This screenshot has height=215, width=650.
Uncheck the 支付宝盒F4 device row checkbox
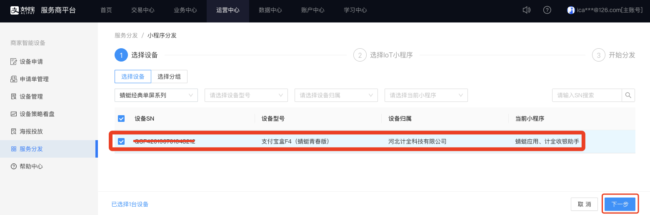(x=121, y=141)
